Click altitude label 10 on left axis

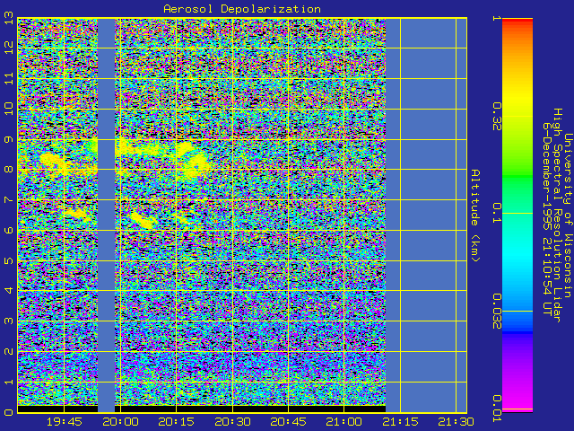click(x=8, y=109)
